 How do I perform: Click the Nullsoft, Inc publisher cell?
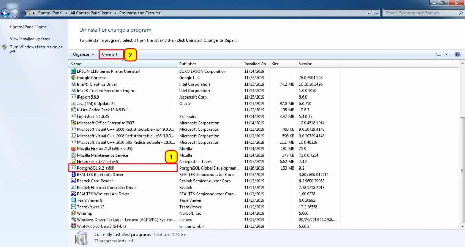click(x=190, y=213)
